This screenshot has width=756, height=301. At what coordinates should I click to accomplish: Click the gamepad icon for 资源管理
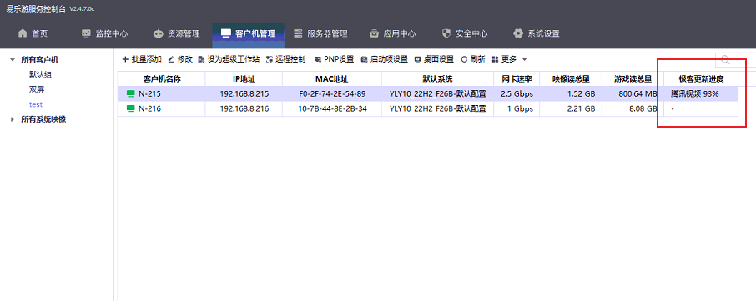coord(159,33)
